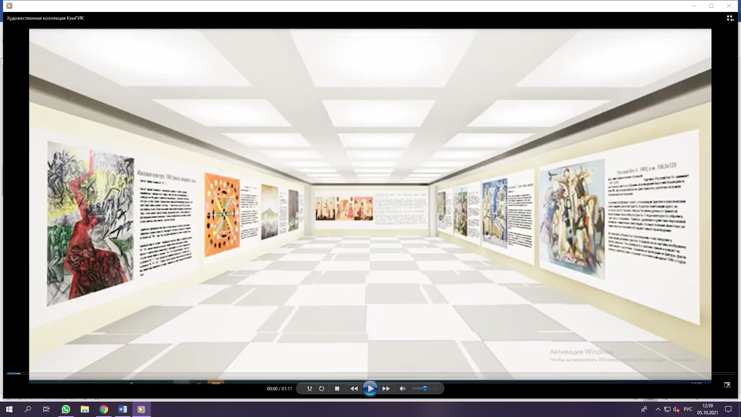Viewport: 741px width, 417px height.
Task: Turn on shuffle in the player controls
Action: click(310, 389)
